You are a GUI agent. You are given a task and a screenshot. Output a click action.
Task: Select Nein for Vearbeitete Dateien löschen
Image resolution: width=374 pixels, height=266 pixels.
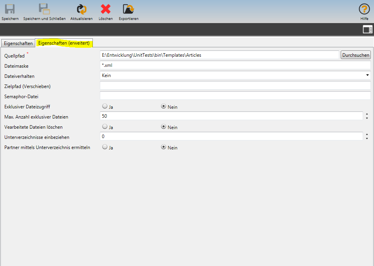click(164, 127)
